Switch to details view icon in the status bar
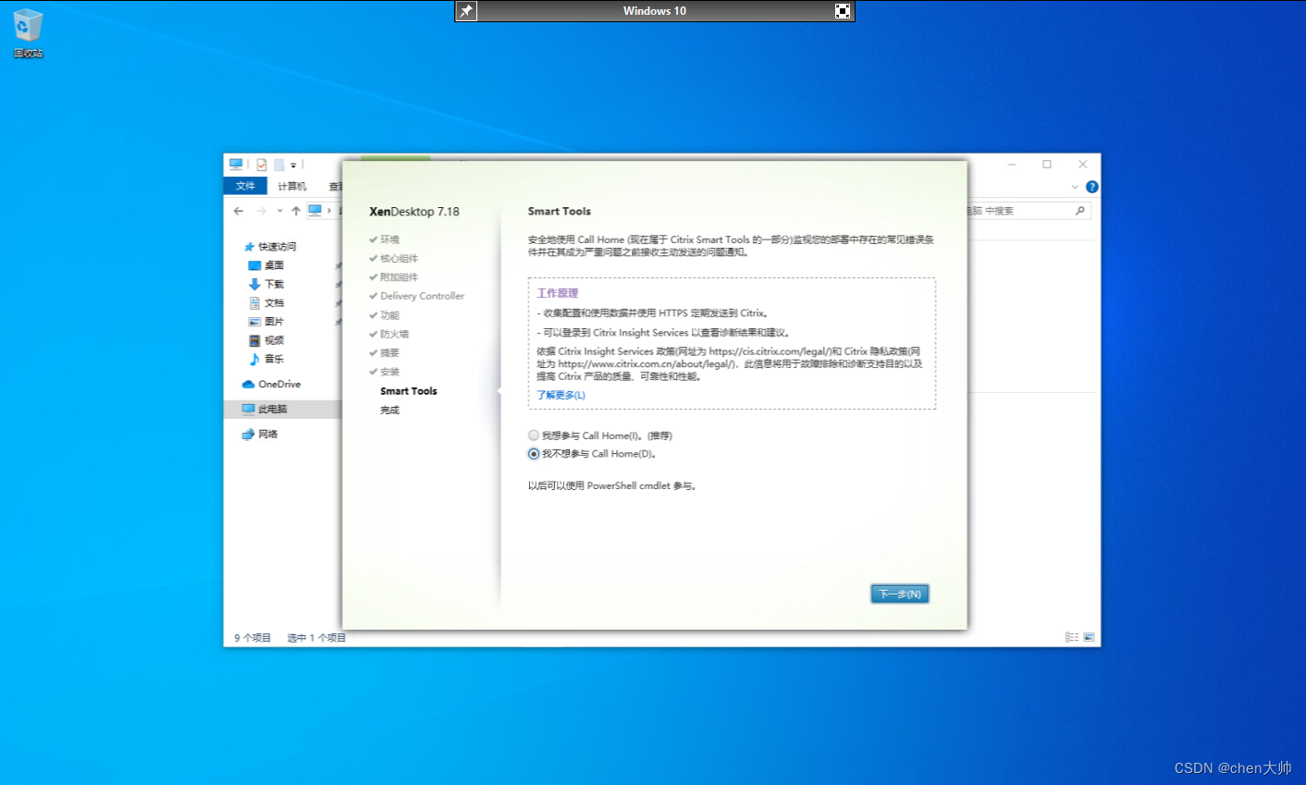 pos(1071,637)
